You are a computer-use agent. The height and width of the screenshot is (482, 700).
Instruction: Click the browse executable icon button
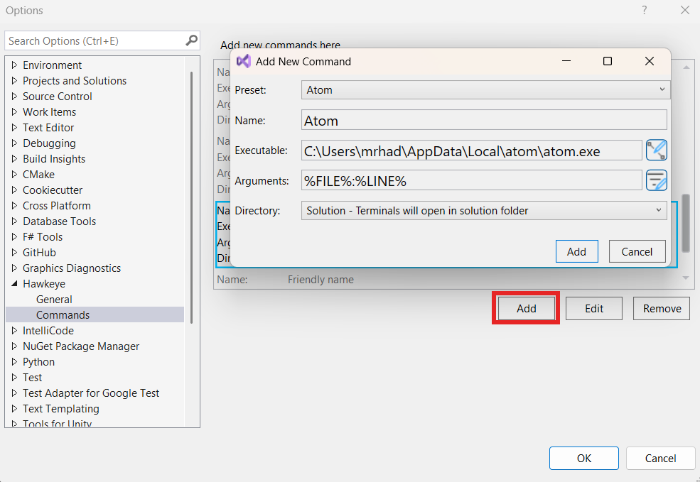pyautogui.click(x=656, y=150)
